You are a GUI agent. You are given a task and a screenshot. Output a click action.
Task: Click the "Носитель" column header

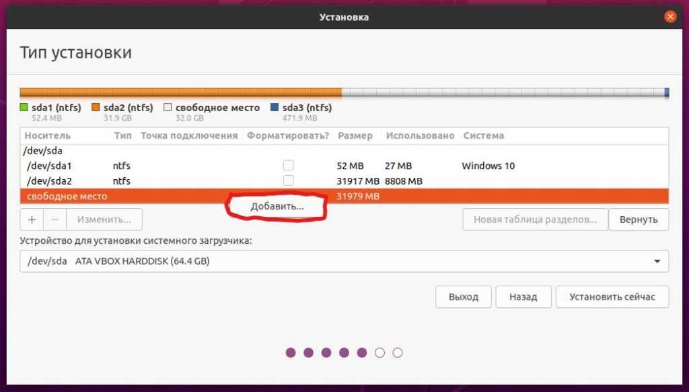(47, 135)
